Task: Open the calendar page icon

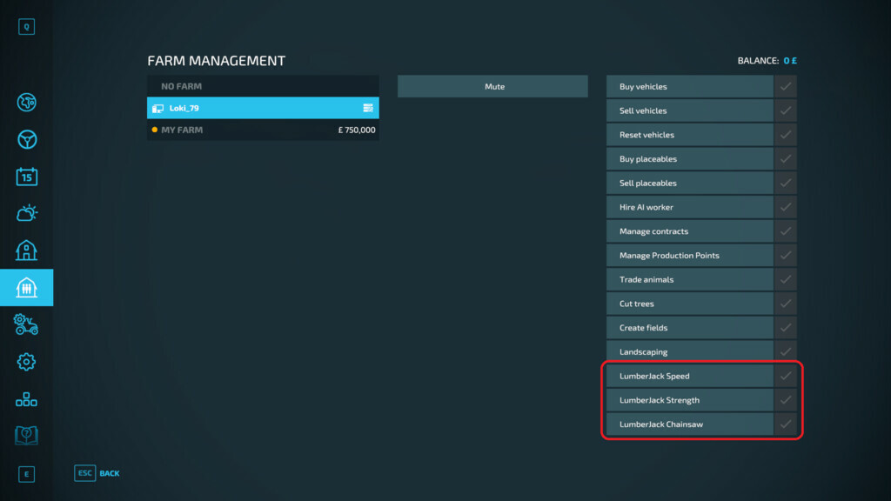Action: pyautogui.click(x=26, y=177)
